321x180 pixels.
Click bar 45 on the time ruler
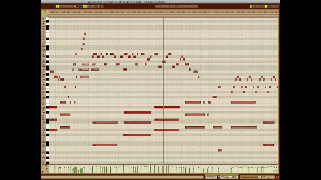pos(79,12)
